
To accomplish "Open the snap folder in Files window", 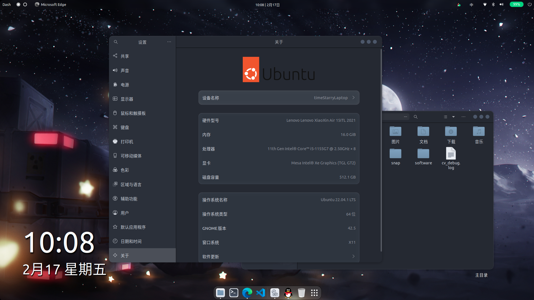I will point(395,157).
